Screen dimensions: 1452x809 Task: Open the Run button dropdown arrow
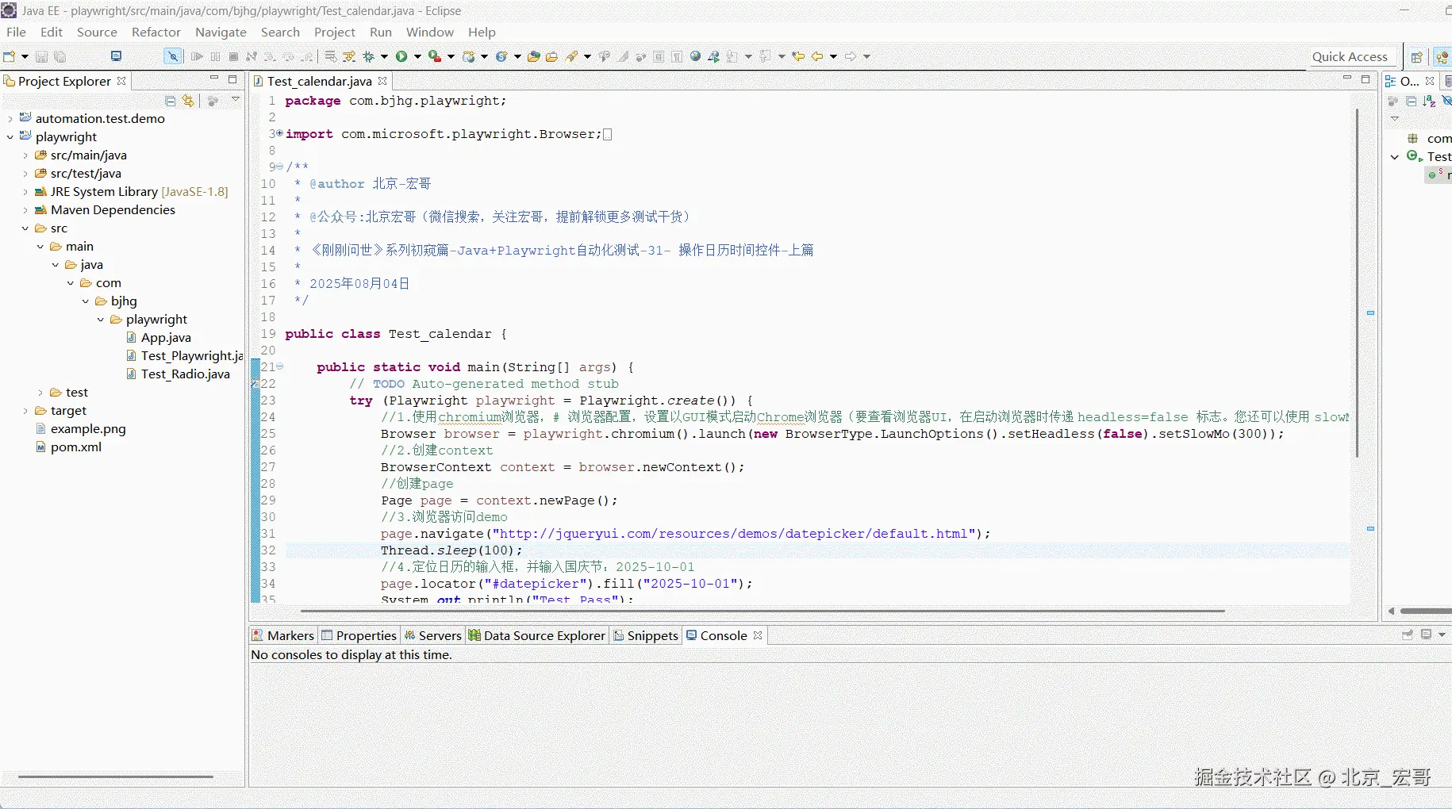tap(417, 56)
